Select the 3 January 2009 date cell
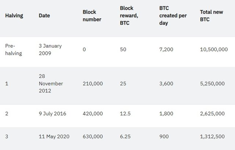235x150 pixels. pos(50,49)
